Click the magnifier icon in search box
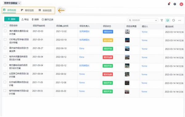This screenshot has width=185, height=117. tap(130, 20)
